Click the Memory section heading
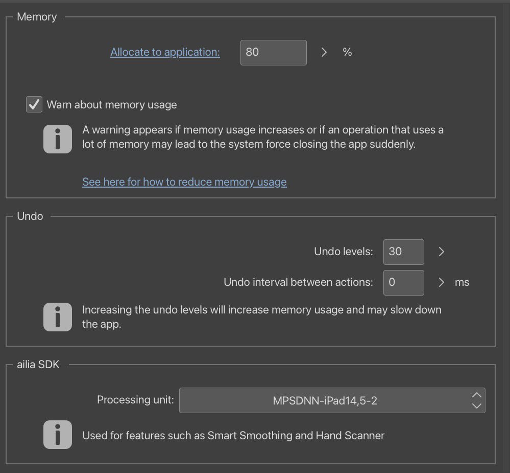510x473 pixels. (37, 16)
